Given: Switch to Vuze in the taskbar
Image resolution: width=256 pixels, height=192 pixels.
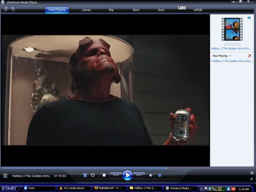Looking at the screenshot, I should tap(39, 188).
